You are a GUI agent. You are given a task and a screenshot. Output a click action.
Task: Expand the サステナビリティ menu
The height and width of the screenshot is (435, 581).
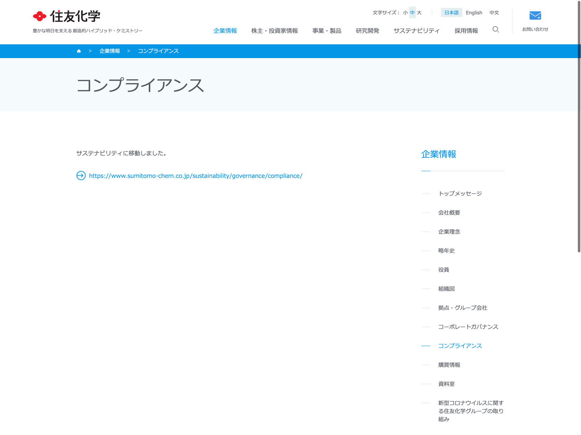pyautogui.click(x=417, y=31)
